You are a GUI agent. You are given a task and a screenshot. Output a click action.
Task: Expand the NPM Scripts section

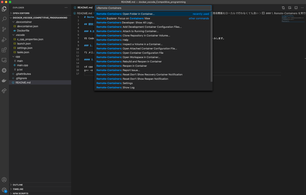[x=40, y=193]
